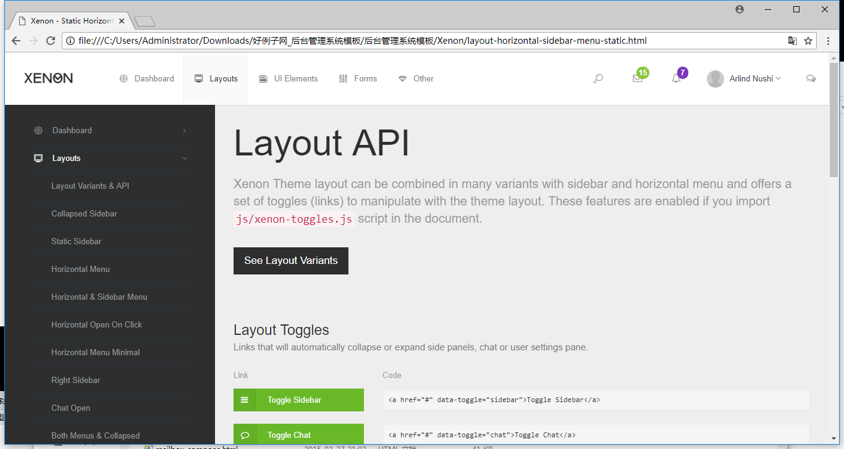The width and height of the screenshot is (844, 449).
Task: Open Horizontal Menu in sidebar
Action: click(x=80, y=270)
